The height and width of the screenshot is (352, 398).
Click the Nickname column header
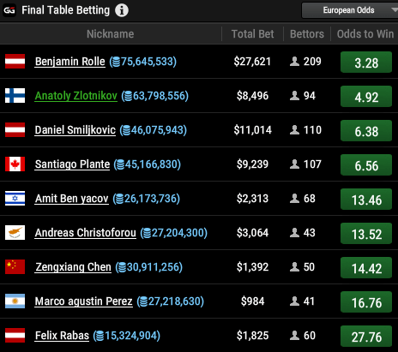(111, 34)
